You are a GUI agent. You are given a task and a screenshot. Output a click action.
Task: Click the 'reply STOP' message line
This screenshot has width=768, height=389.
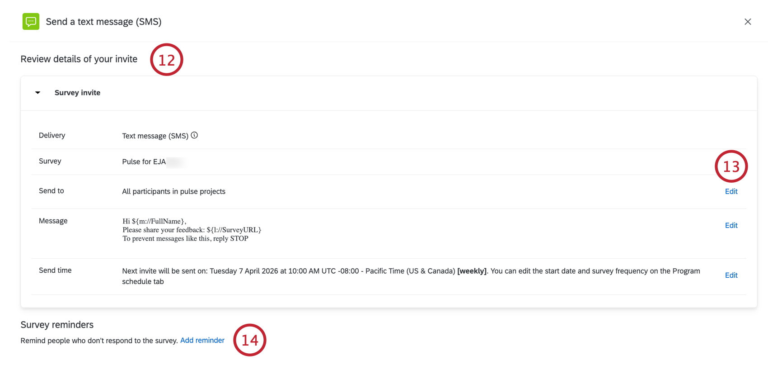[x=185, y=238]
